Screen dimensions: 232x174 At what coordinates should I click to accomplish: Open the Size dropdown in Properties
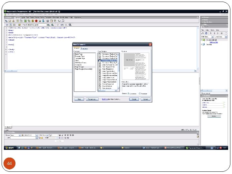tap(47, 135)
